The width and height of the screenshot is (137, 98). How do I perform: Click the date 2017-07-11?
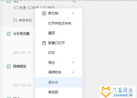pyautogui.click(x=22, y=53)
